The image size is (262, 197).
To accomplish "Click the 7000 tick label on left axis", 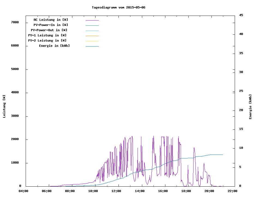I will [x=15, y=22].
